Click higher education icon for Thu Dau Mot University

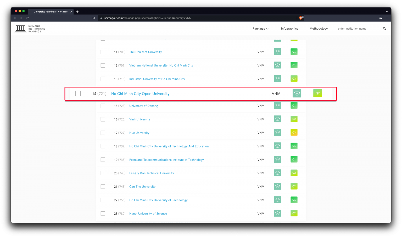pos(277,52)
